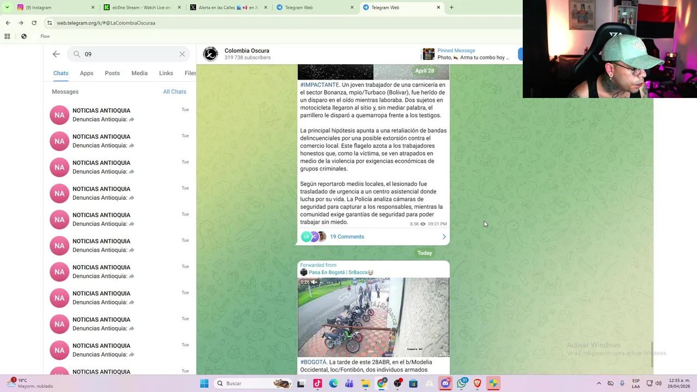
Task: Open the volume and network flyout
Action: click(654, 383)
